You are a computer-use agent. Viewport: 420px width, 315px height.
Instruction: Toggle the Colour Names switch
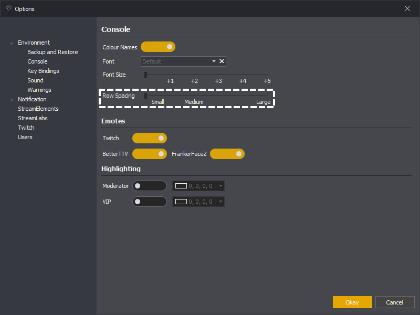click(x=158, y=47)
